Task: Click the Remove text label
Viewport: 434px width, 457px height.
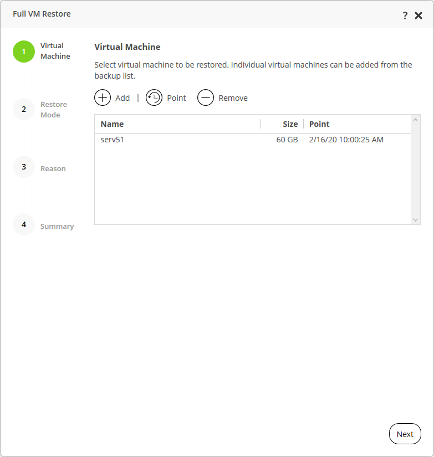Action: [233, 98]
